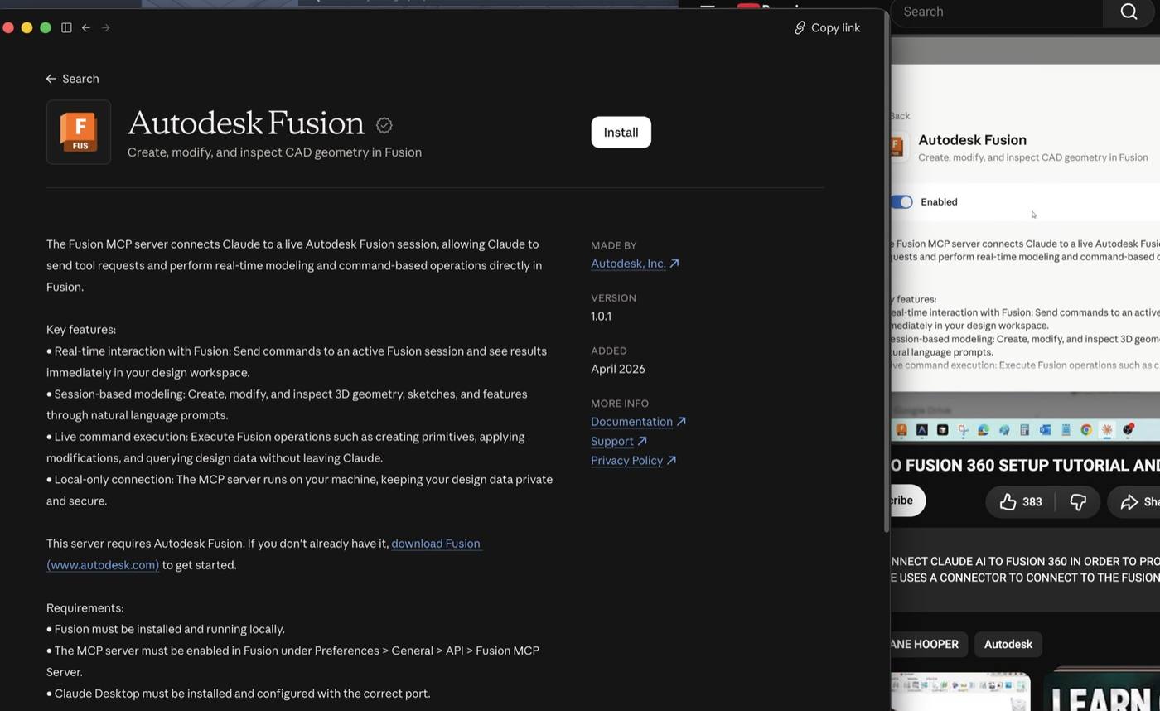Open the LEARN video thumbnail on YouTube
The height and width of the screenshot is (711, 1160).
[1101, 691]
